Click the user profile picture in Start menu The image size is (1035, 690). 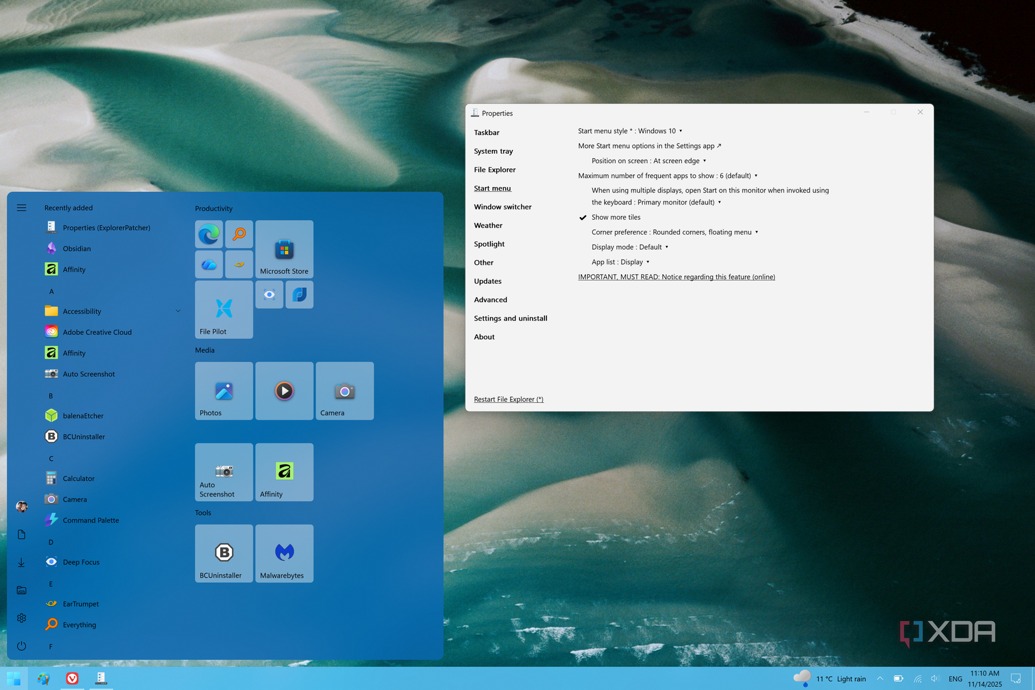tap(21, 506)
